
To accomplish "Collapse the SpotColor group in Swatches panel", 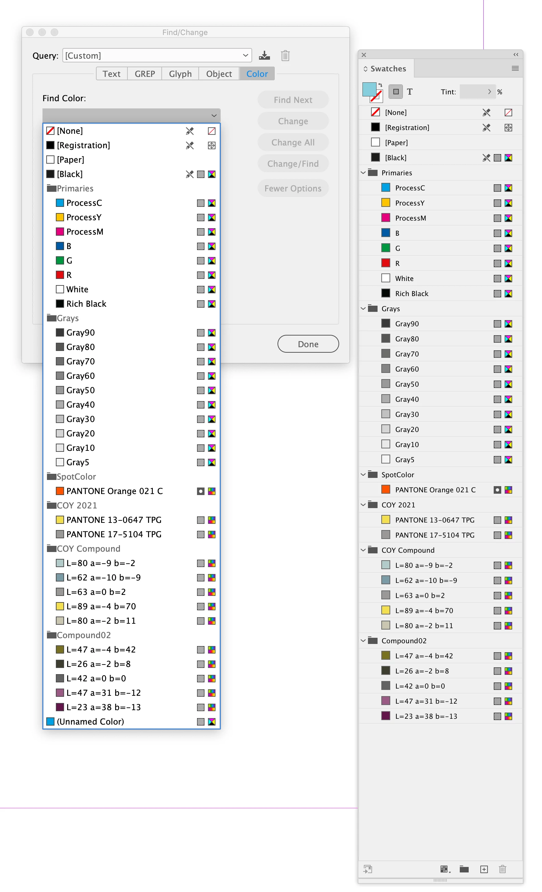I will click(363, 474).
